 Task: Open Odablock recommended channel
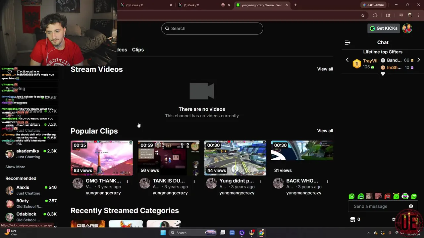[x=31, y=217]
